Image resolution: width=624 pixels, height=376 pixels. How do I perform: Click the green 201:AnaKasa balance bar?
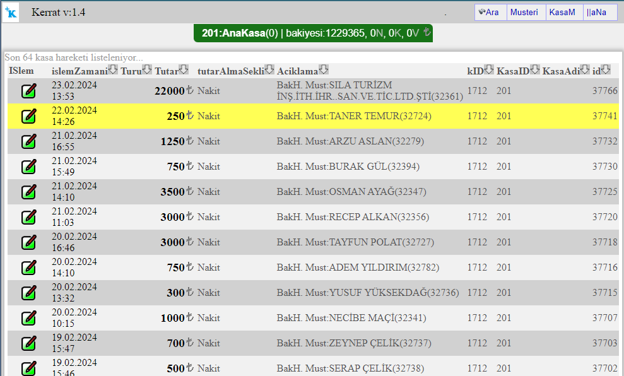[x=313, y=33]
